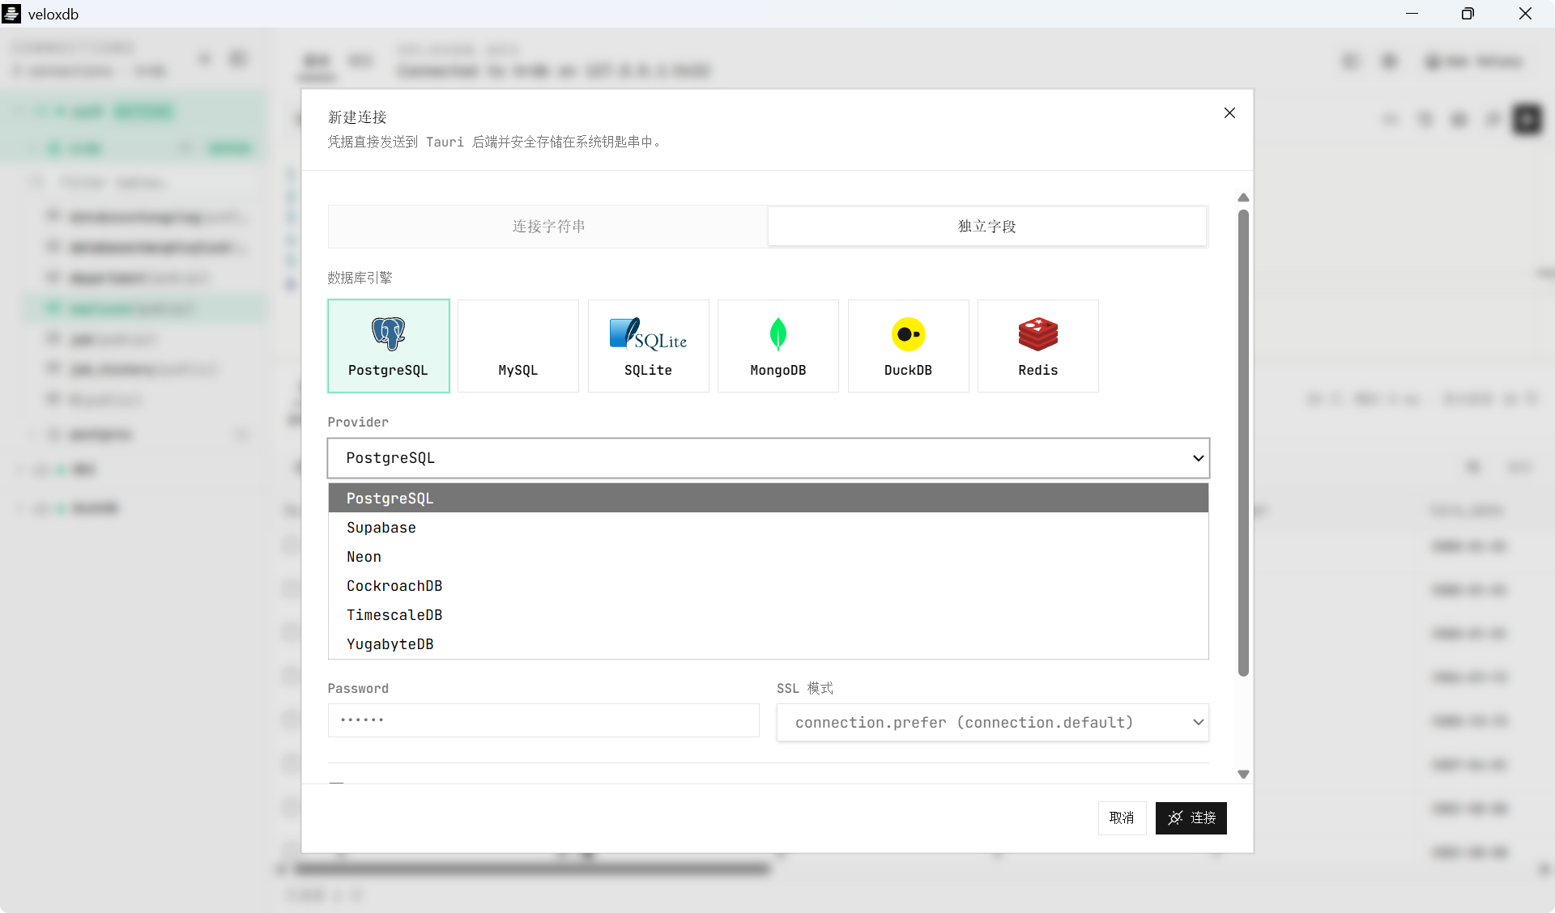1555x913 pixels.
Task: Click the 连接 button
Action: click(x=1191, y=818)
